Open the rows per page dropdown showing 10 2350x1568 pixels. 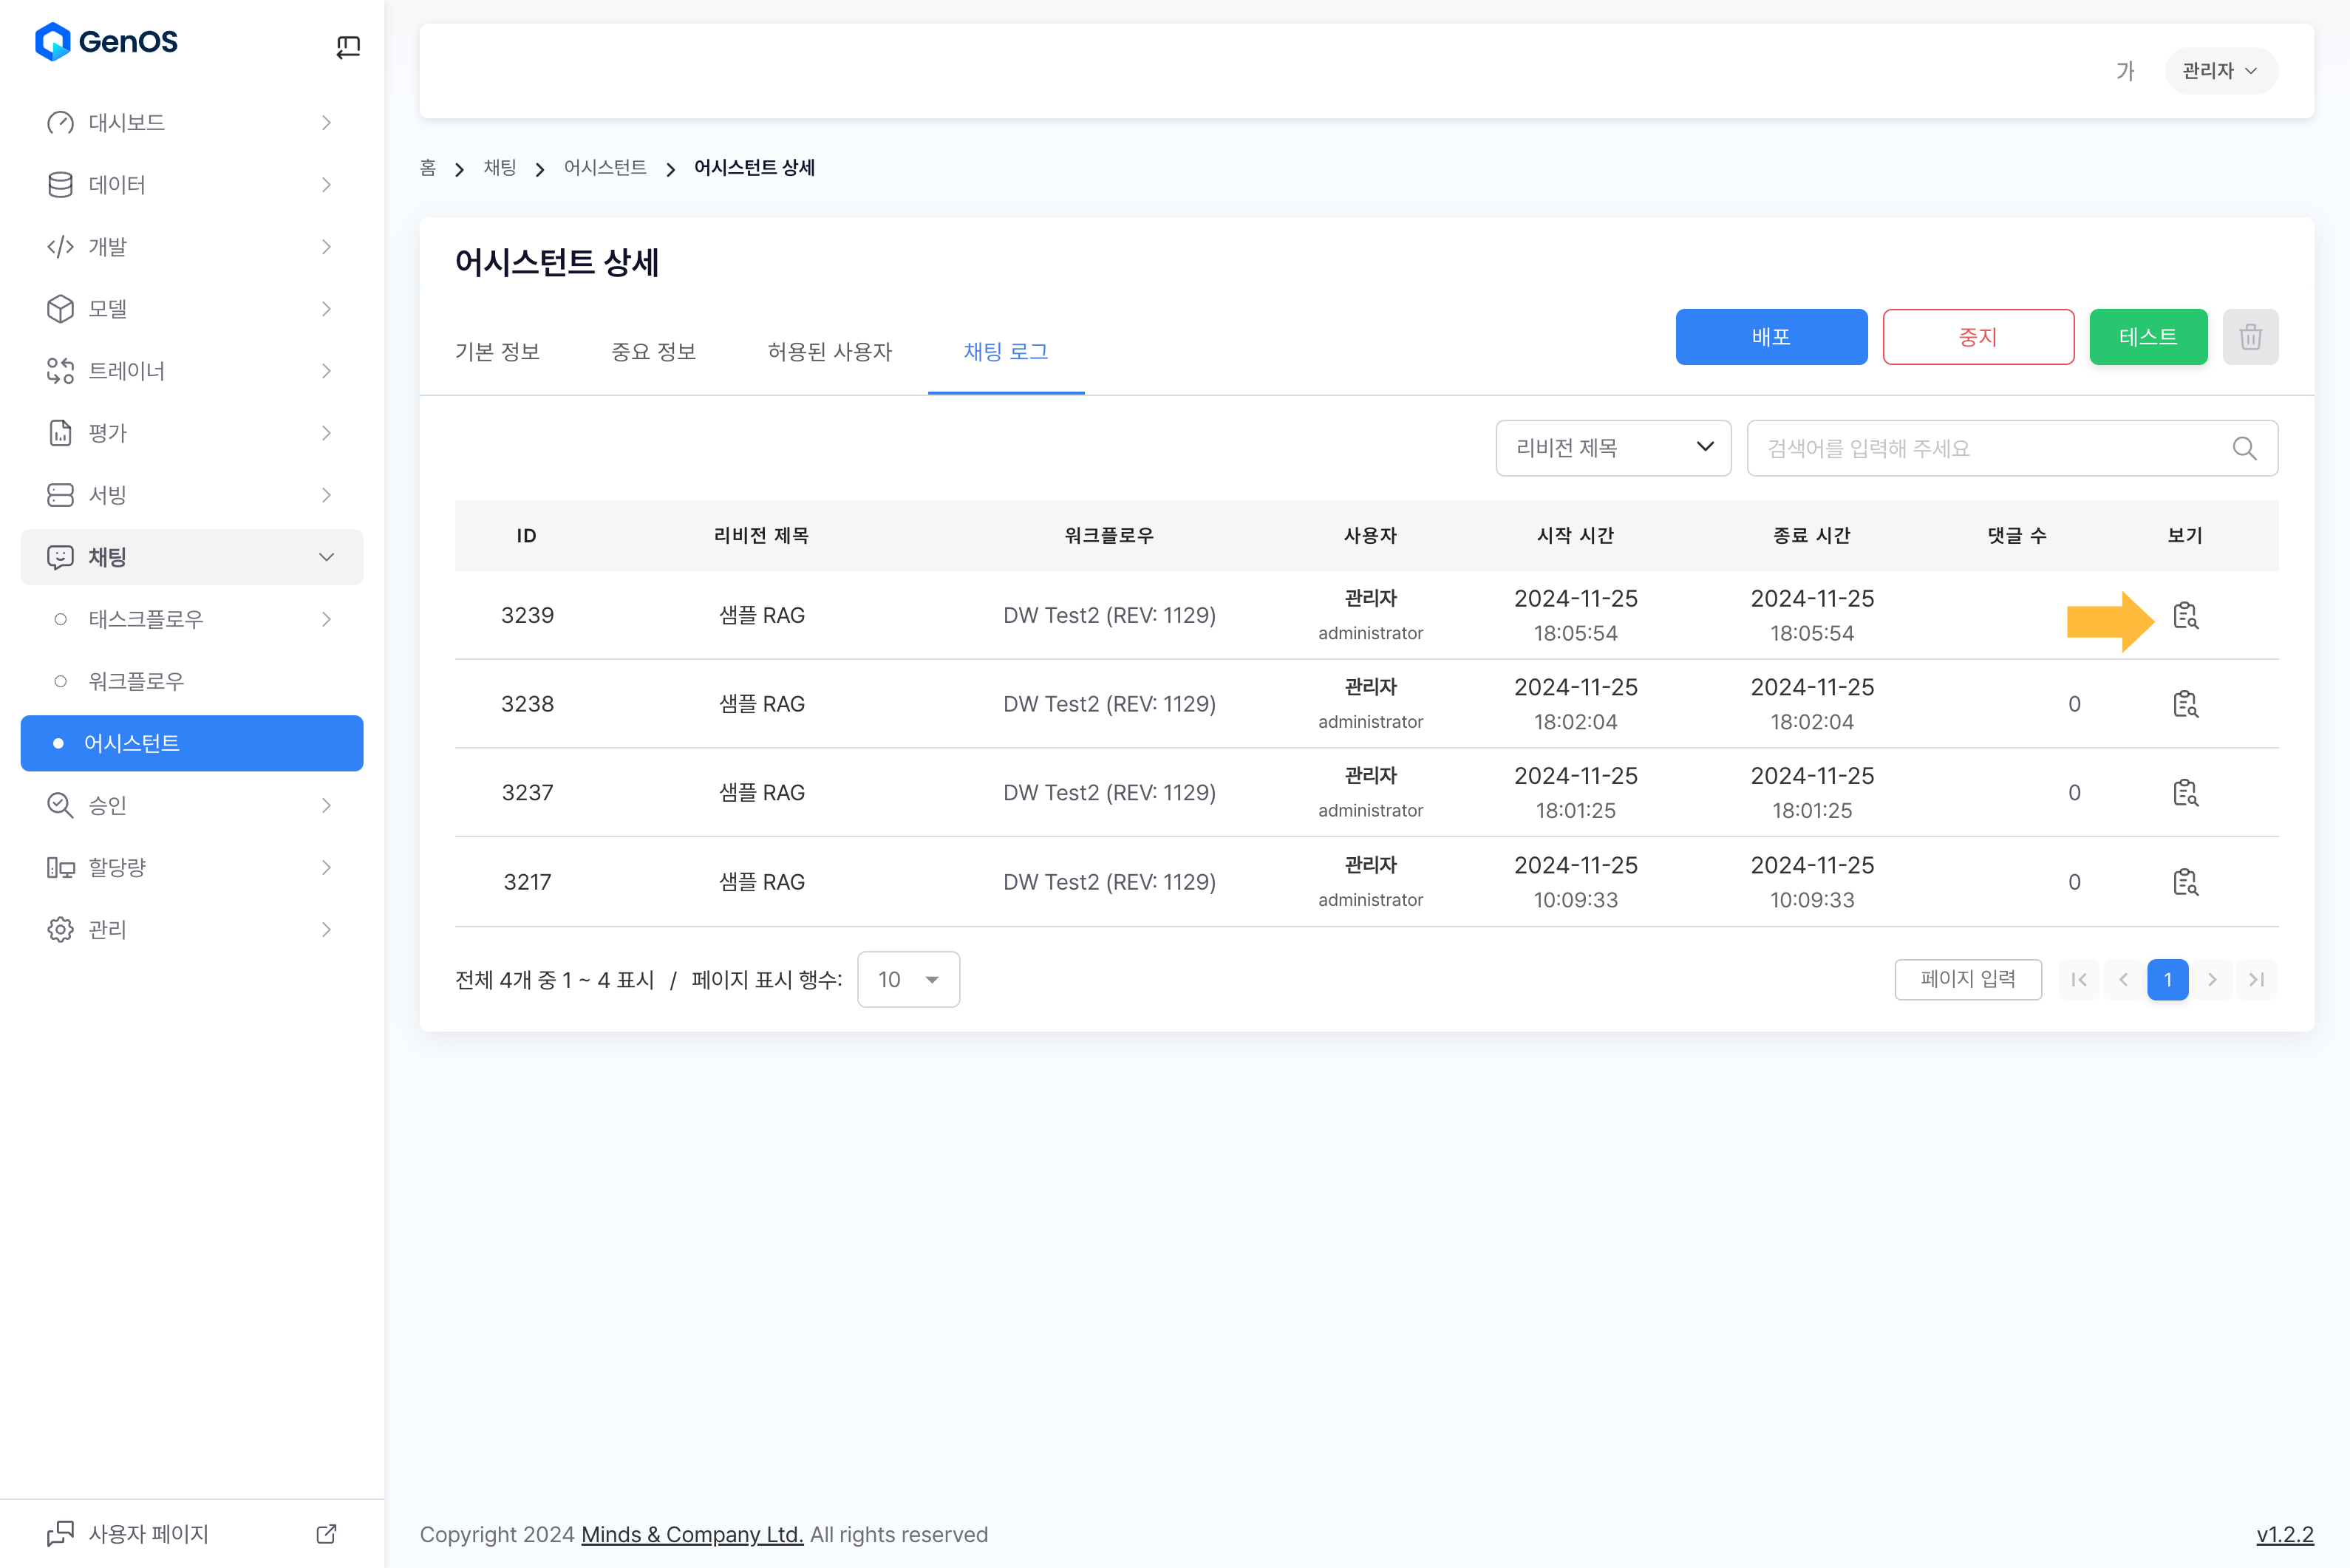point(907,979)
